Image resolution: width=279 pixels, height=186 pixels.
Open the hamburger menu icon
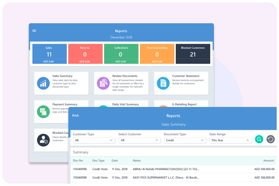click(x=34, y=31)
